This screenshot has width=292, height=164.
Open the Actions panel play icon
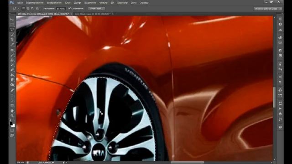pyautogui.click(x=280, y=108)
